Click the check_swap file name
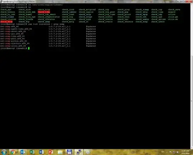 point(142,22)
